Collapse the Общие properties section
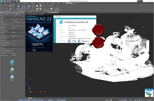This screenshot has height=101, width=154. point(23,18)
